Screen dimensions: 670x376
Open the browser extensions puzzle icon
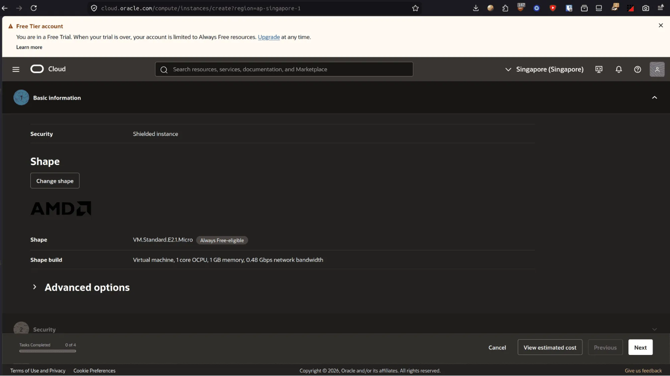(x=505, y=8)
